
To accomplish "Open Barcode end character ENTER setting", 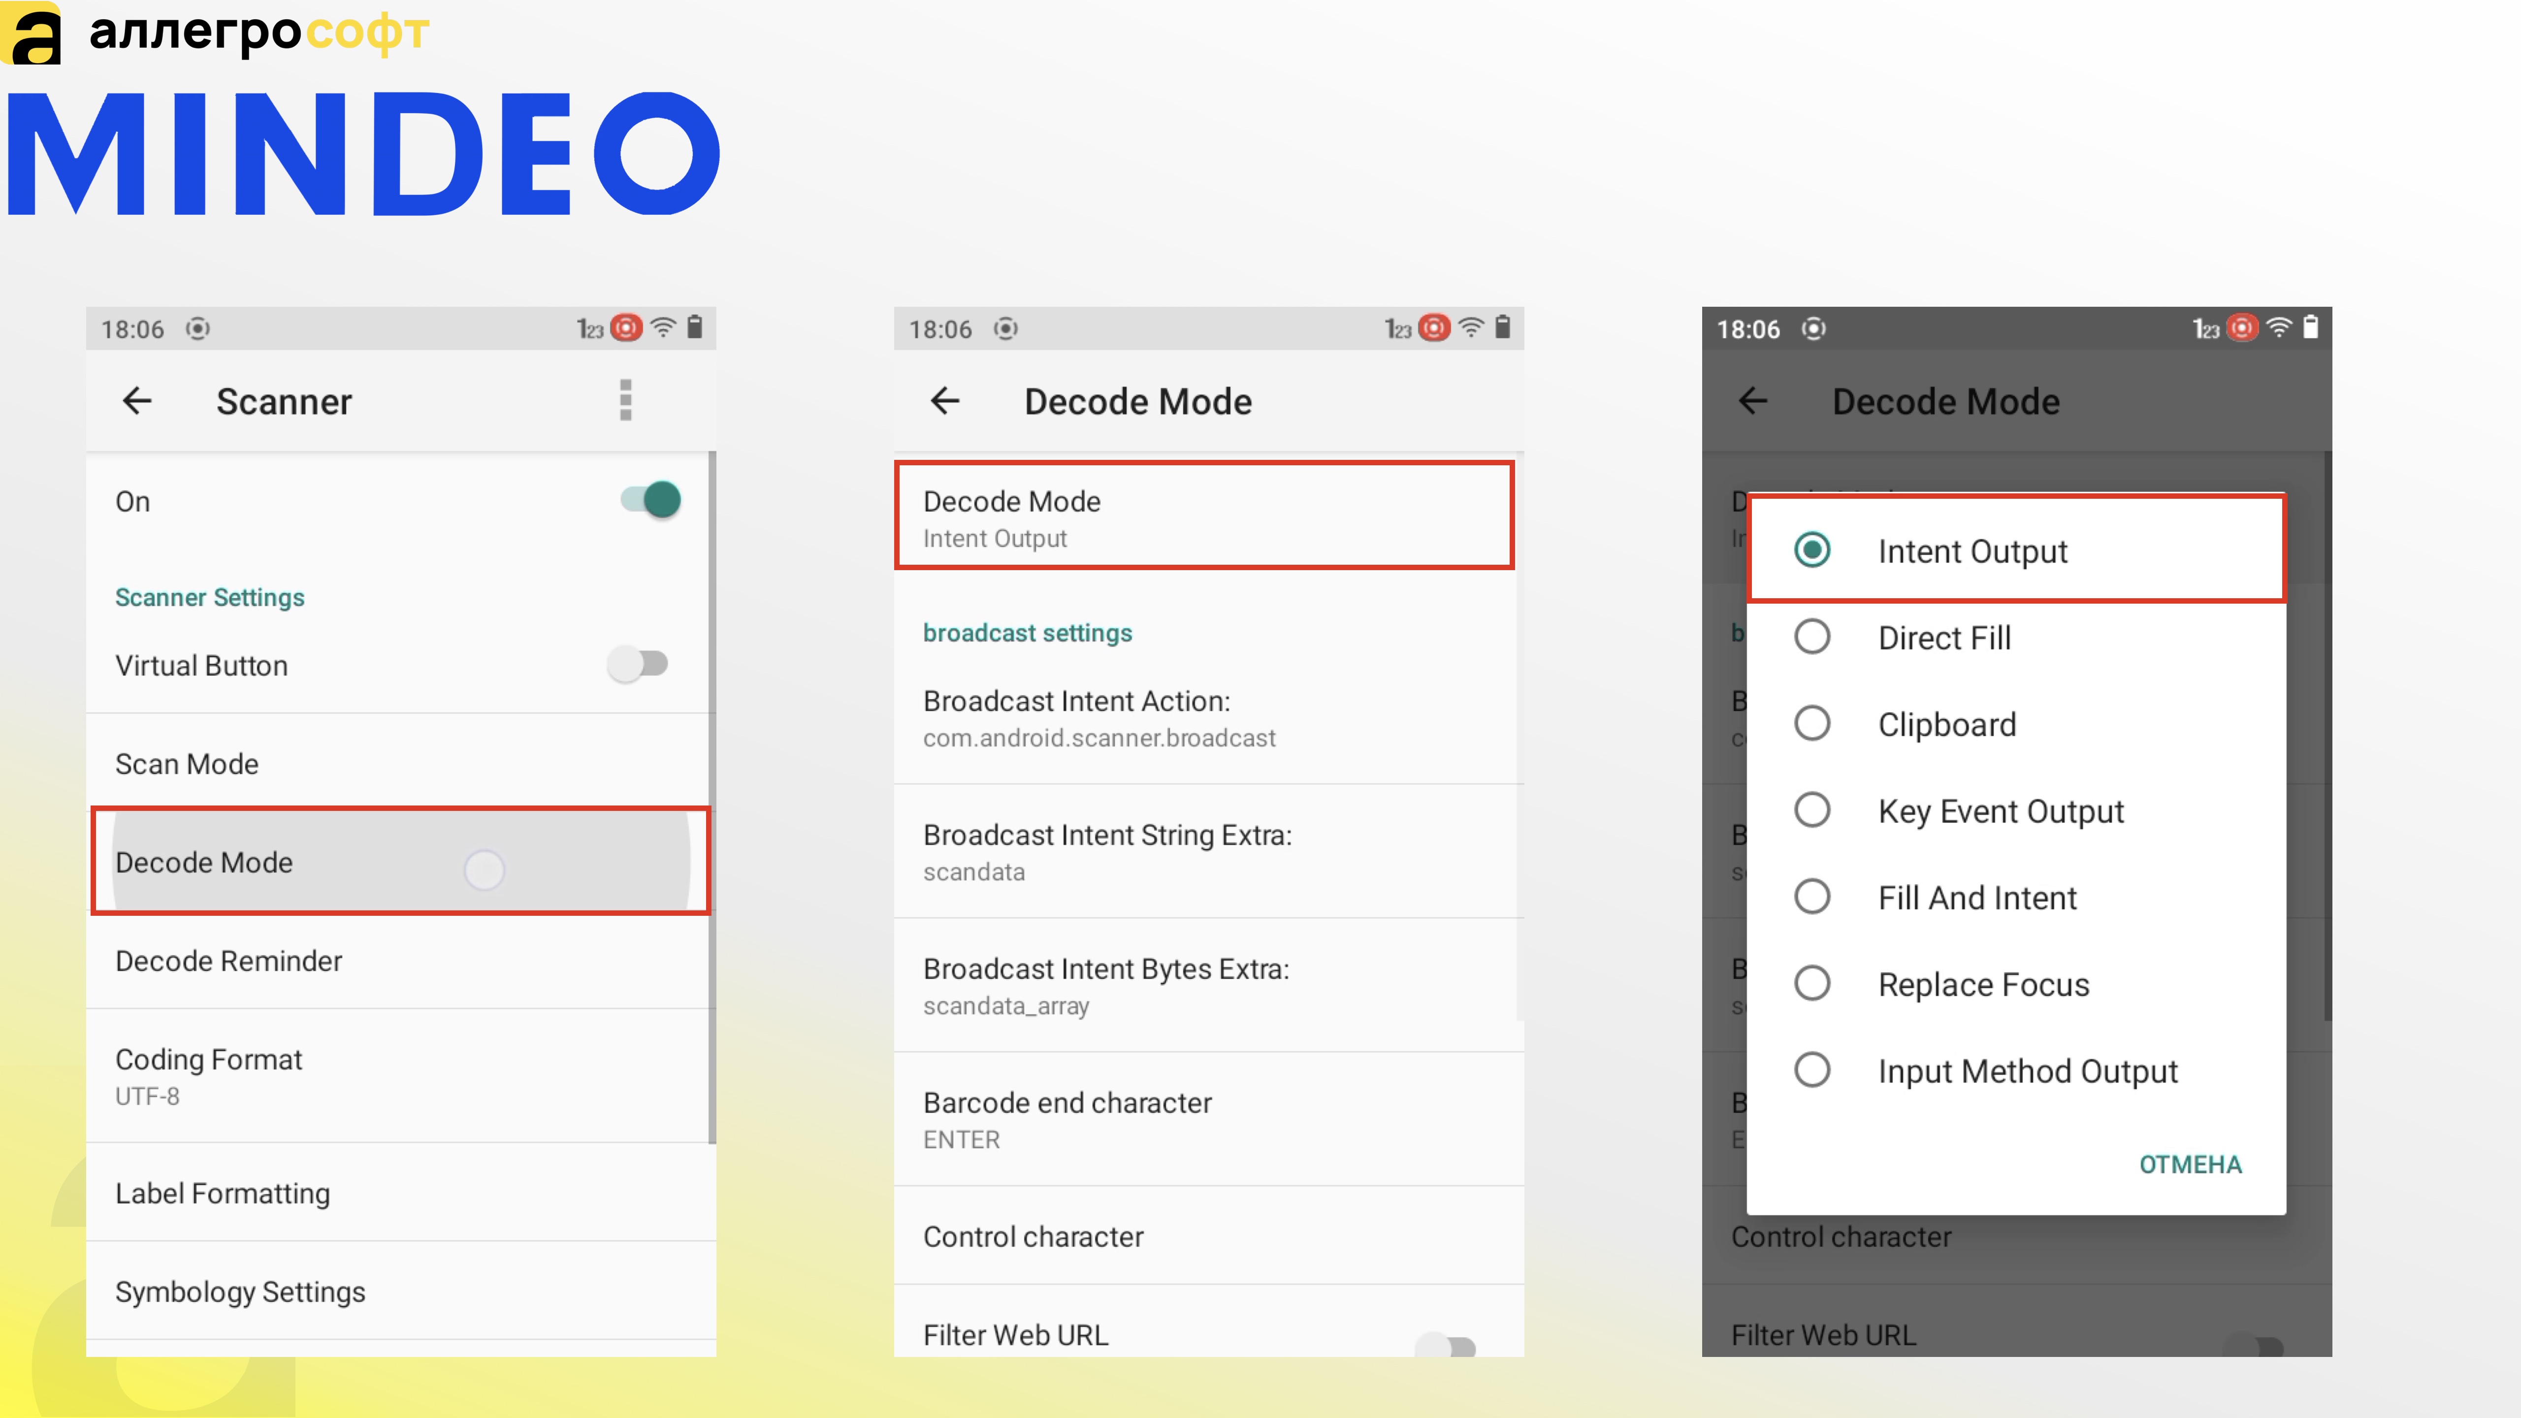I will point(1209,1120).
